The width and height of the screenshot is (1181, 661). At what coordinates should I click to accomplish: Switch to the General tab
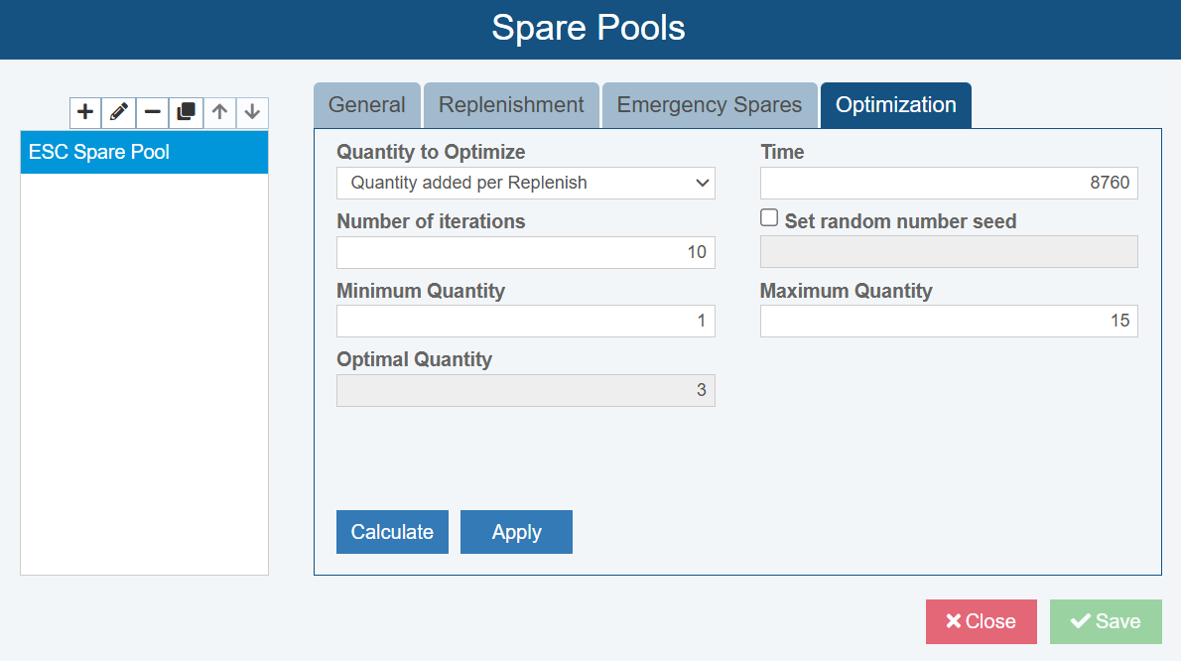[x=366, y=104]
